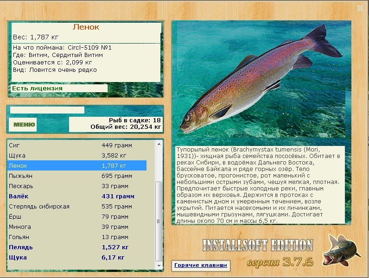Select the highlighted Ленок 1,787 кг row

[78, 165]
